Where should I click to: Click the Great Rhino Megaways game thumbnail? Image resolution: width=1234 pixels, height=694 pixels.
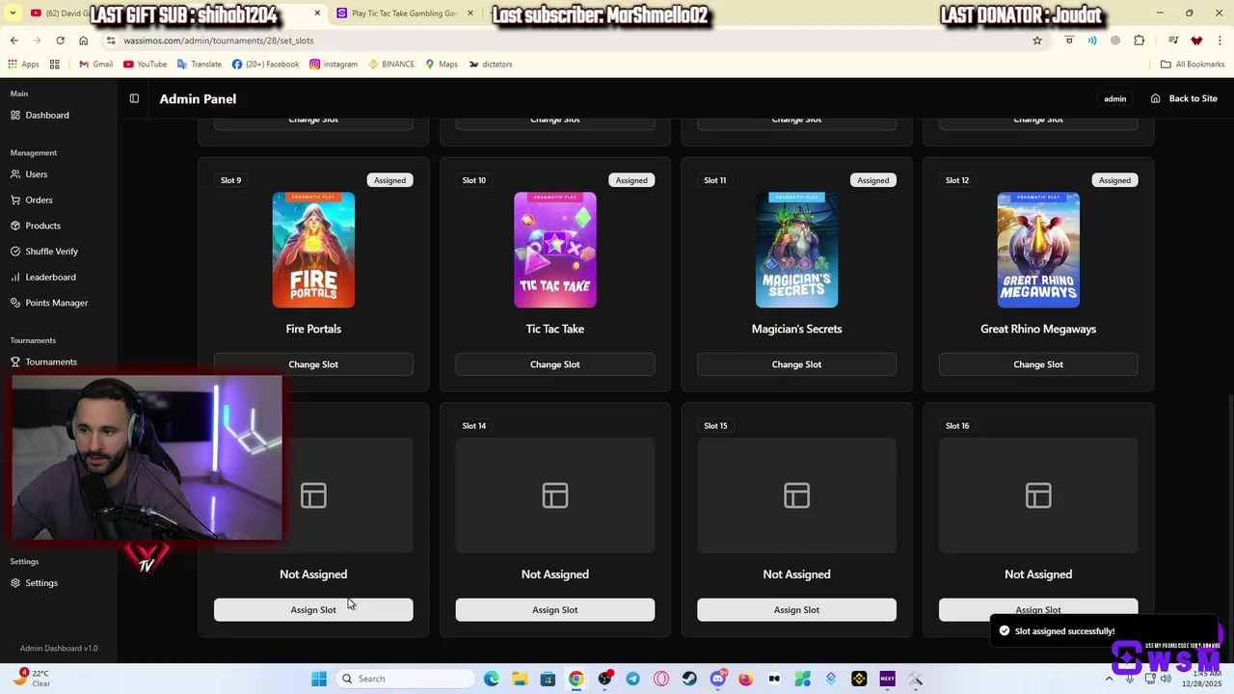tap(1038, 251)
